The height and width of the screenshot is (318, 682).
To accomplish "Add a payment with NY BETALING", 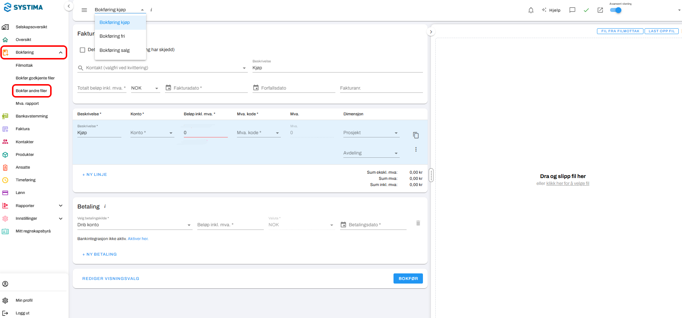I will [x=99, y=254].
